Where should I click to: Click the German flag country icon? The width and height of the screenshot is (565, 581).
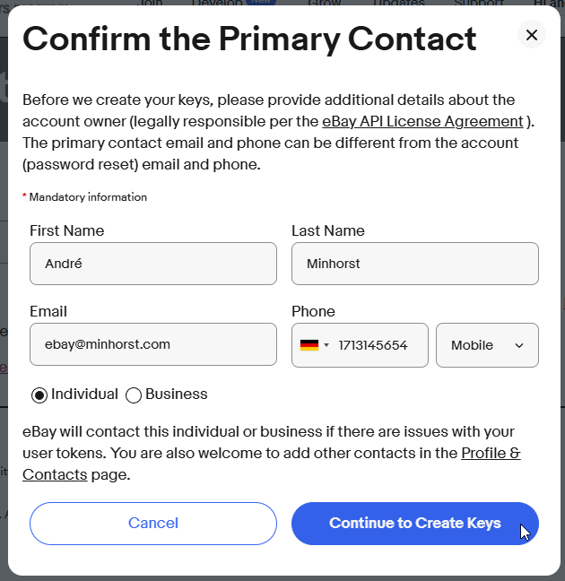point(309,345)
